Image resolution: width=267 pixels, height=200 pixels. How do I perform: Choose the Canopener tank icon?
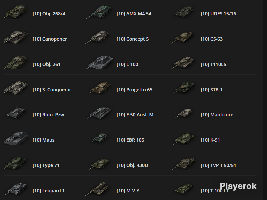(x=16, y=37)
